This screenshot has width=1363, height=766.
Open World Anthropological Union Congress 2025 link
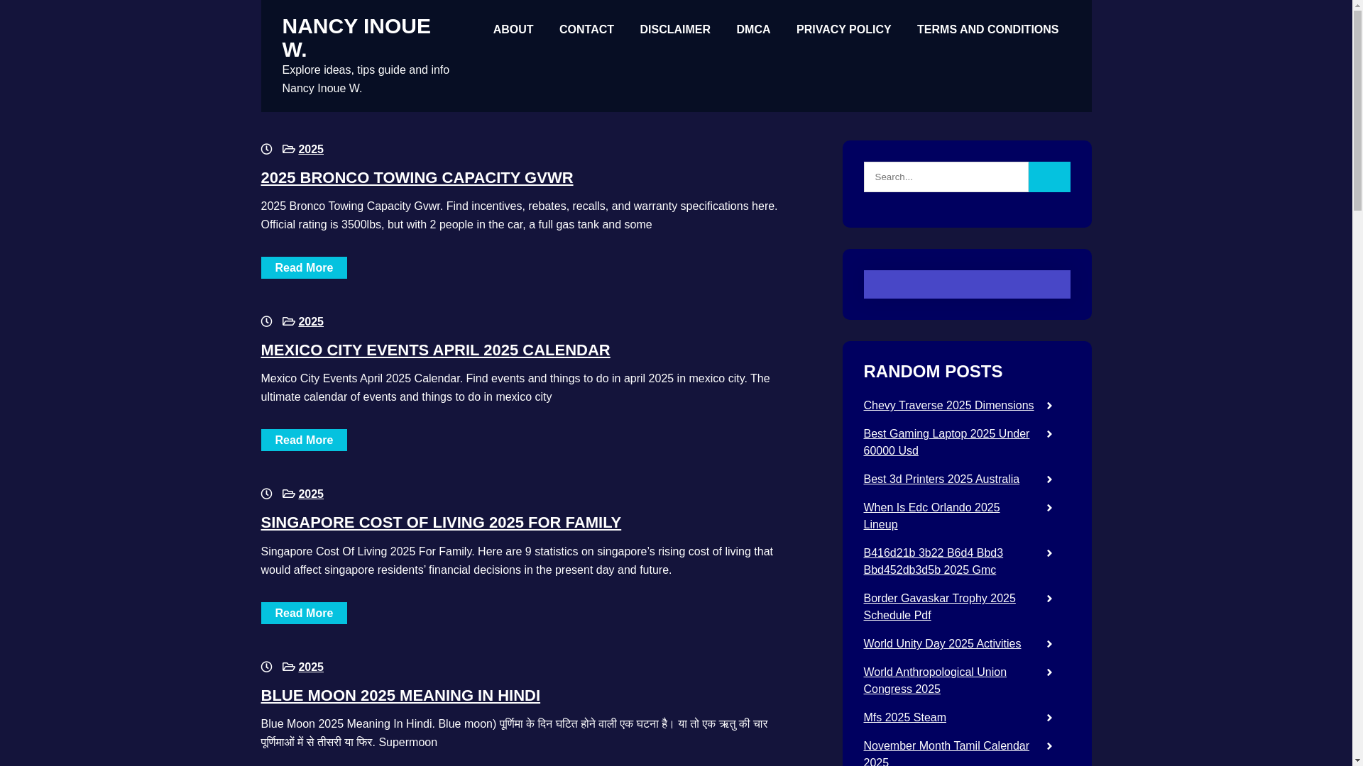[934, 681]
